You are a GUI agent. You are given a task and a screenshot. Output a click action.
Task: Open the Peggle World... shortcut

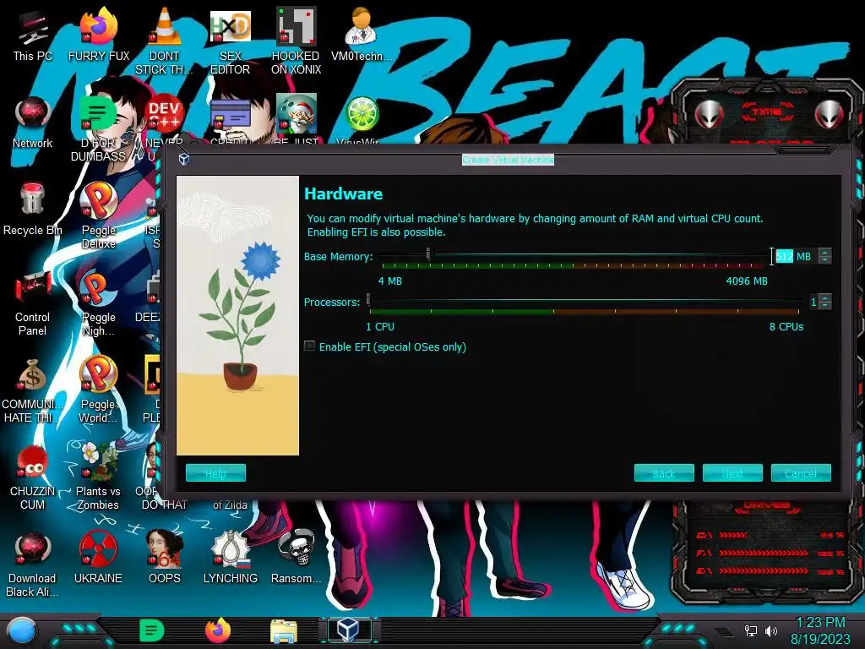tap(98, 390)
